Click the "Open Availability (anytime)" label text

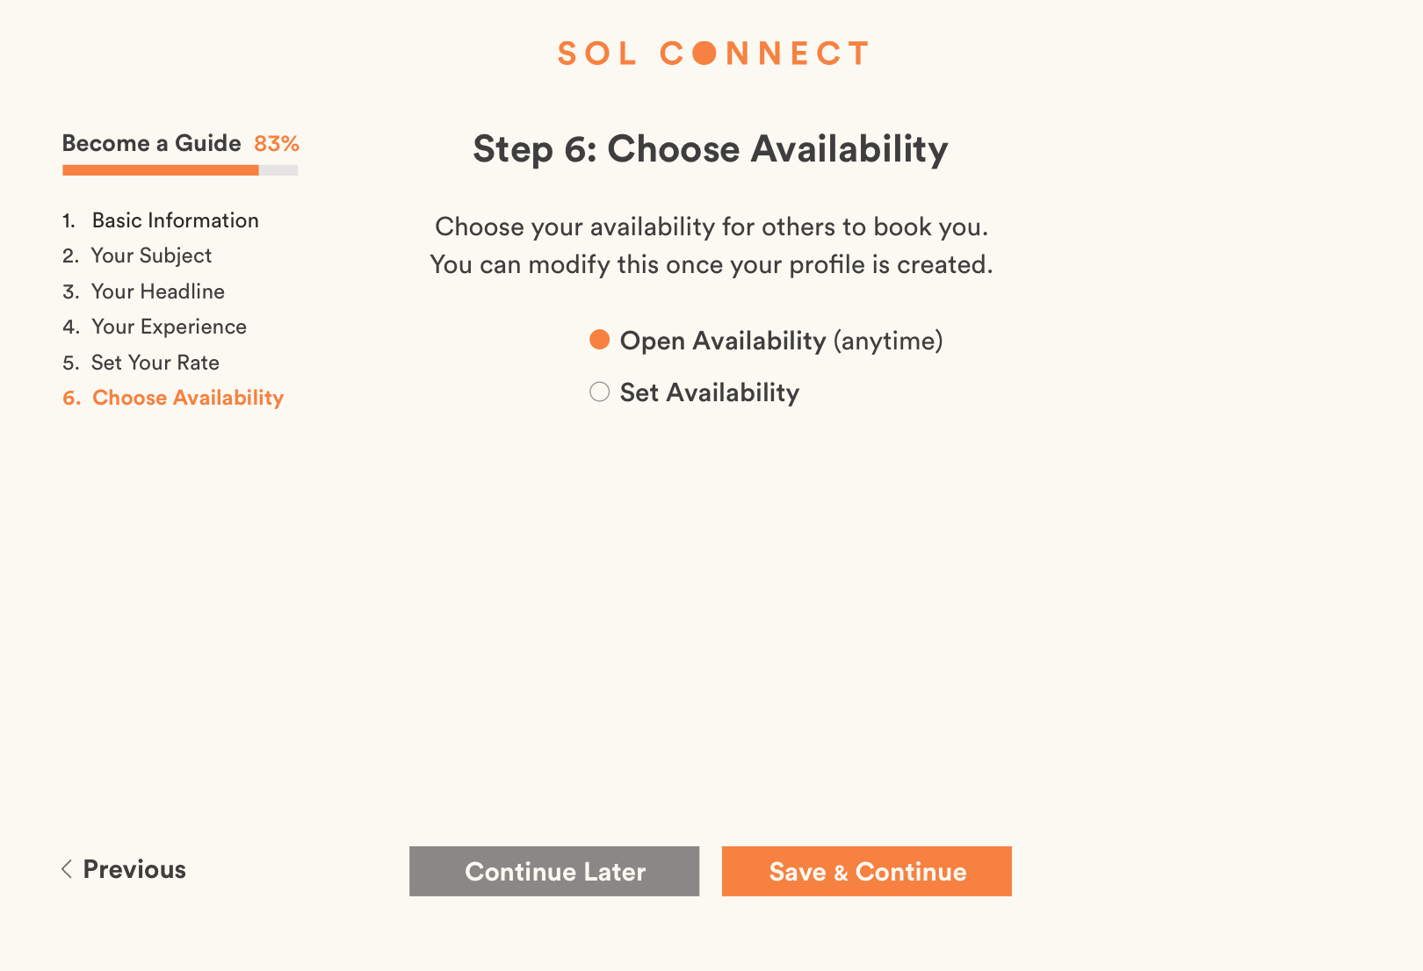(781, 341)
